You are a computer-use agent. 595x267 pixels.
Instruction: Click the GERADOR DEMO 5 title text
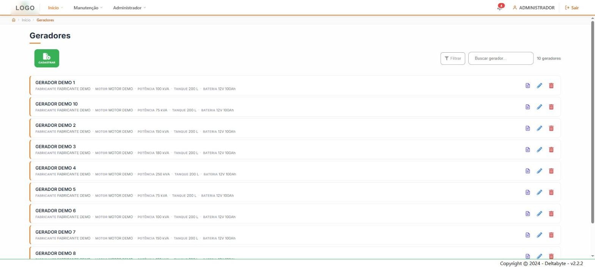pyautogui.click(x=55, y=189)
